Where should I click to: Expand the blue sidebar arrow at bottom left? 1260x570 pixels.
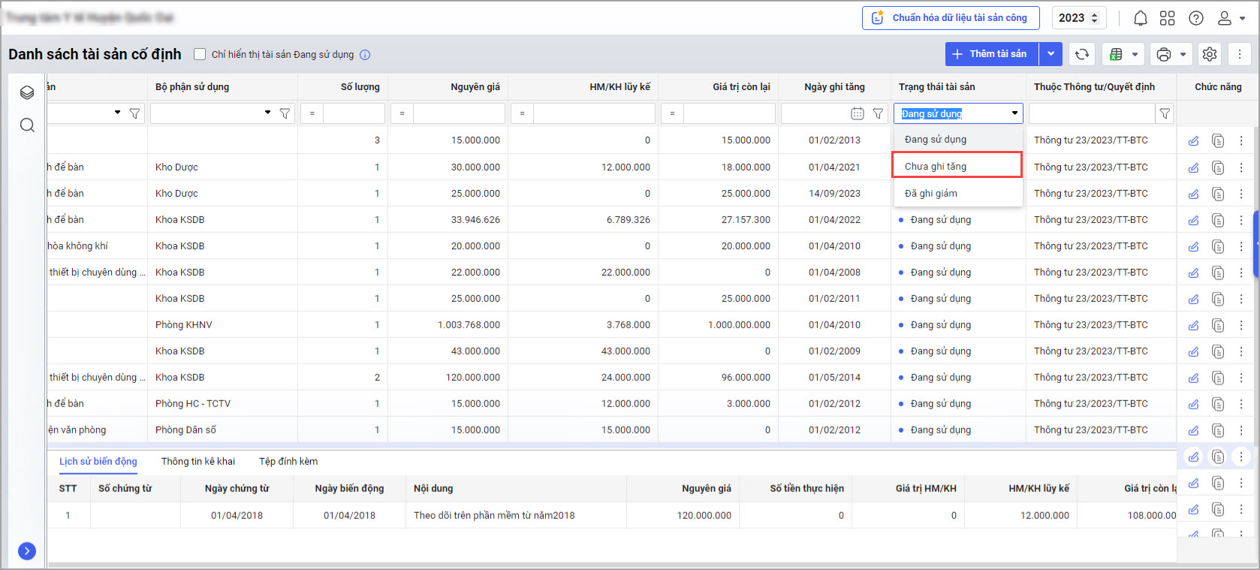(27, 551)
